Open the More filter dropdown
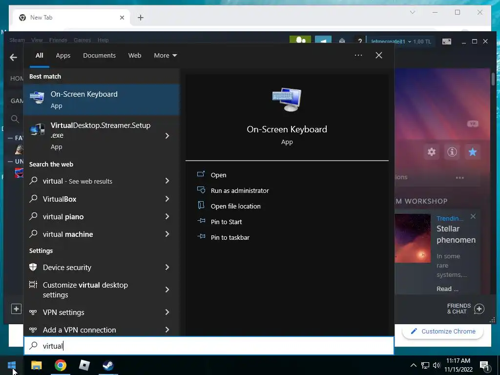Image resolution: width=500 pixels, height=375 pixels. pos(165,56)
